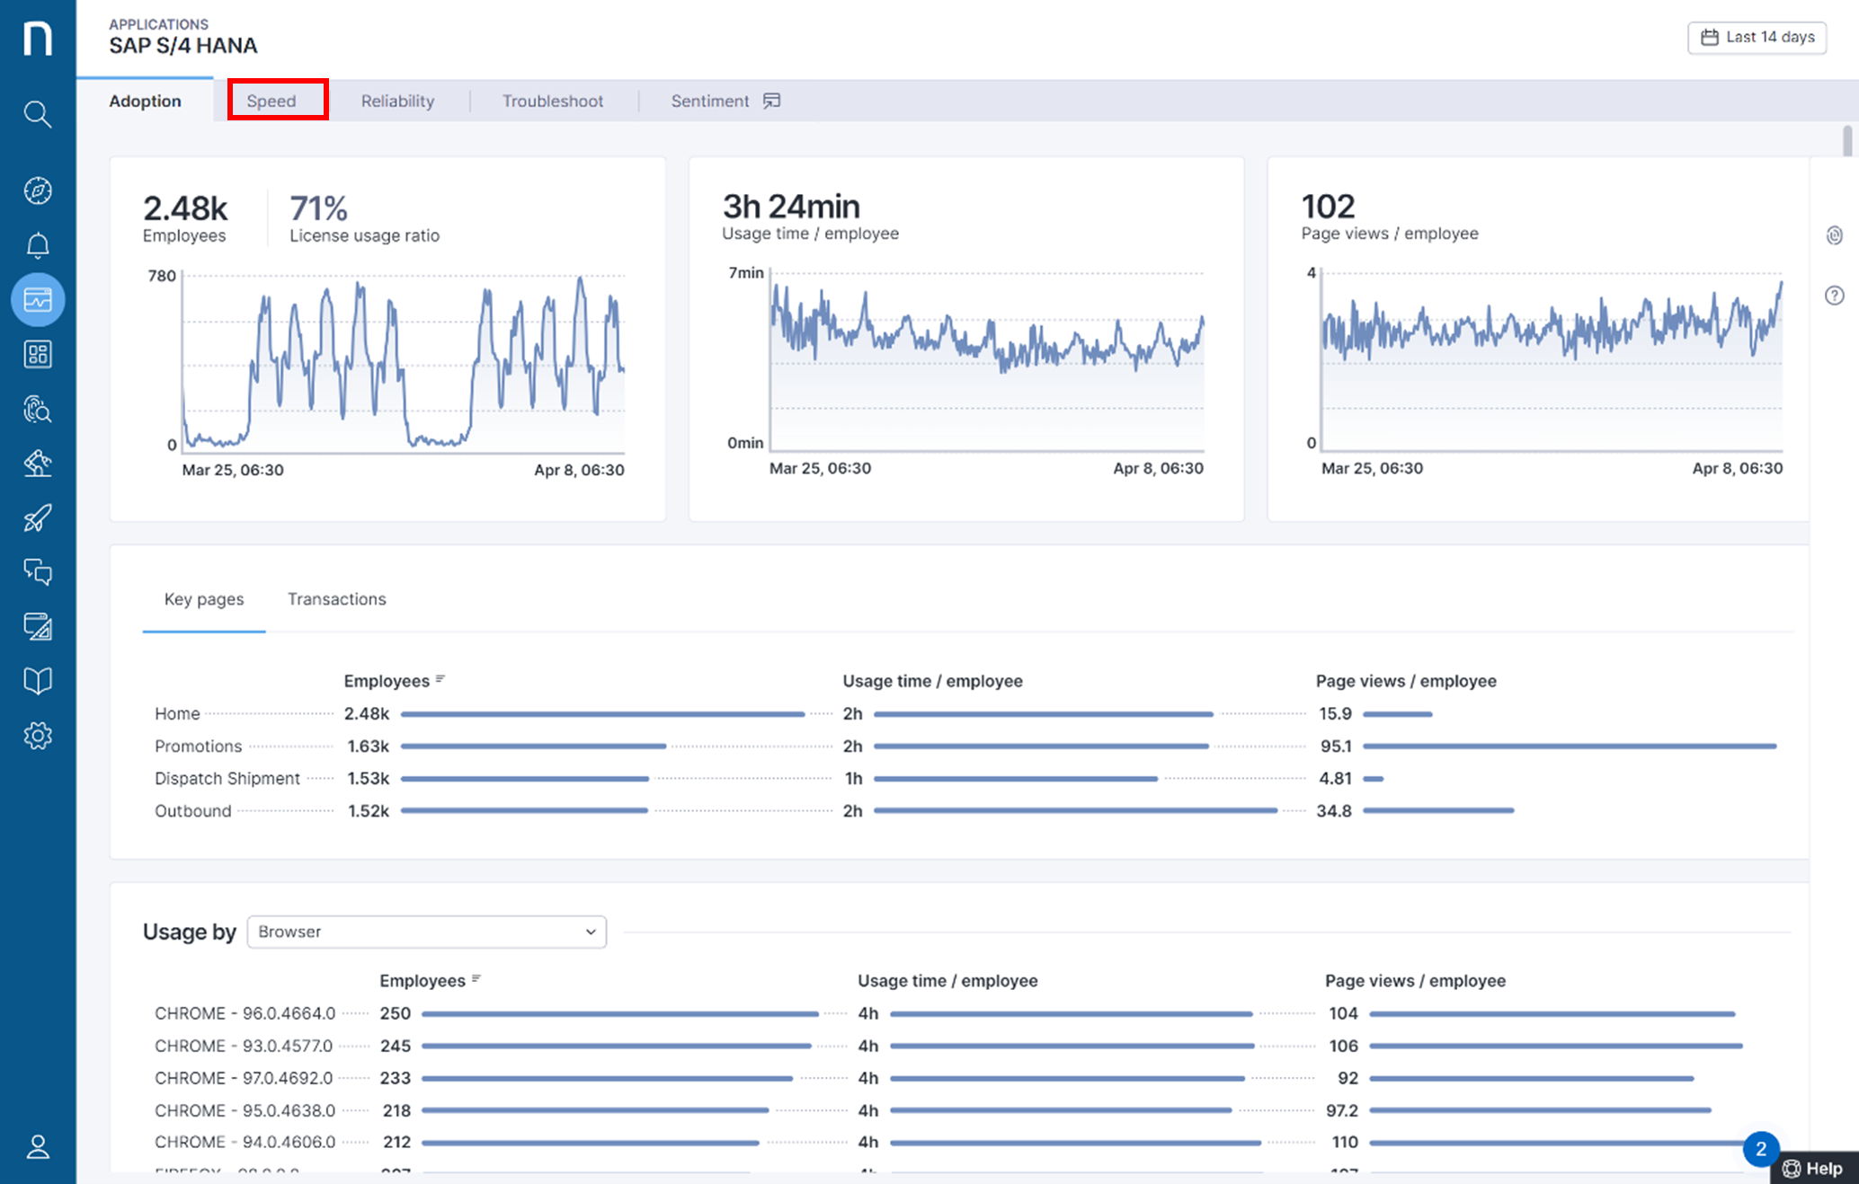1859x1184 pixels.
Task: Open the Troubleshoot section
Action: click(552, 101)
